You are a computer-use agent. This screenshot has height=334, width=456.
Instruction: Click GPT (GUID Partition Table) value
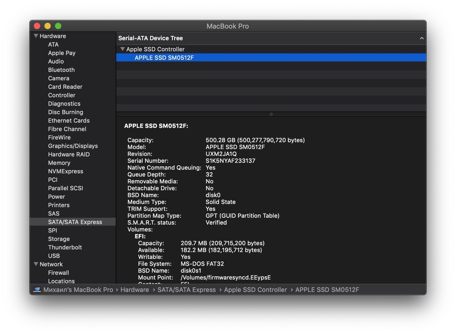[x=243, y=216]
